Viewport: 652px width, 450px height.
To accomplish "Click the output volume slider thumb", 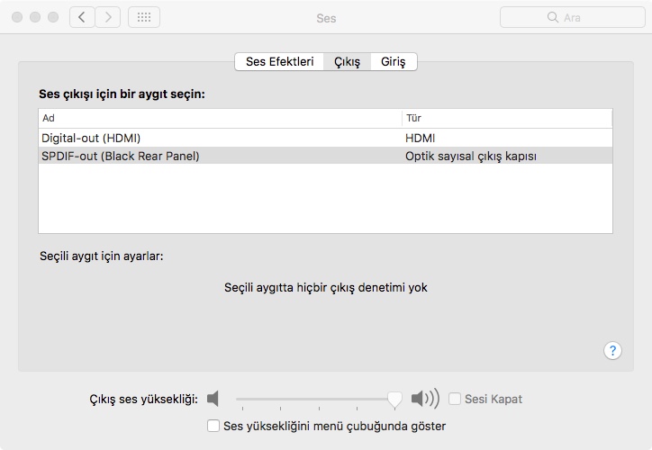I will tap(394, 399).
